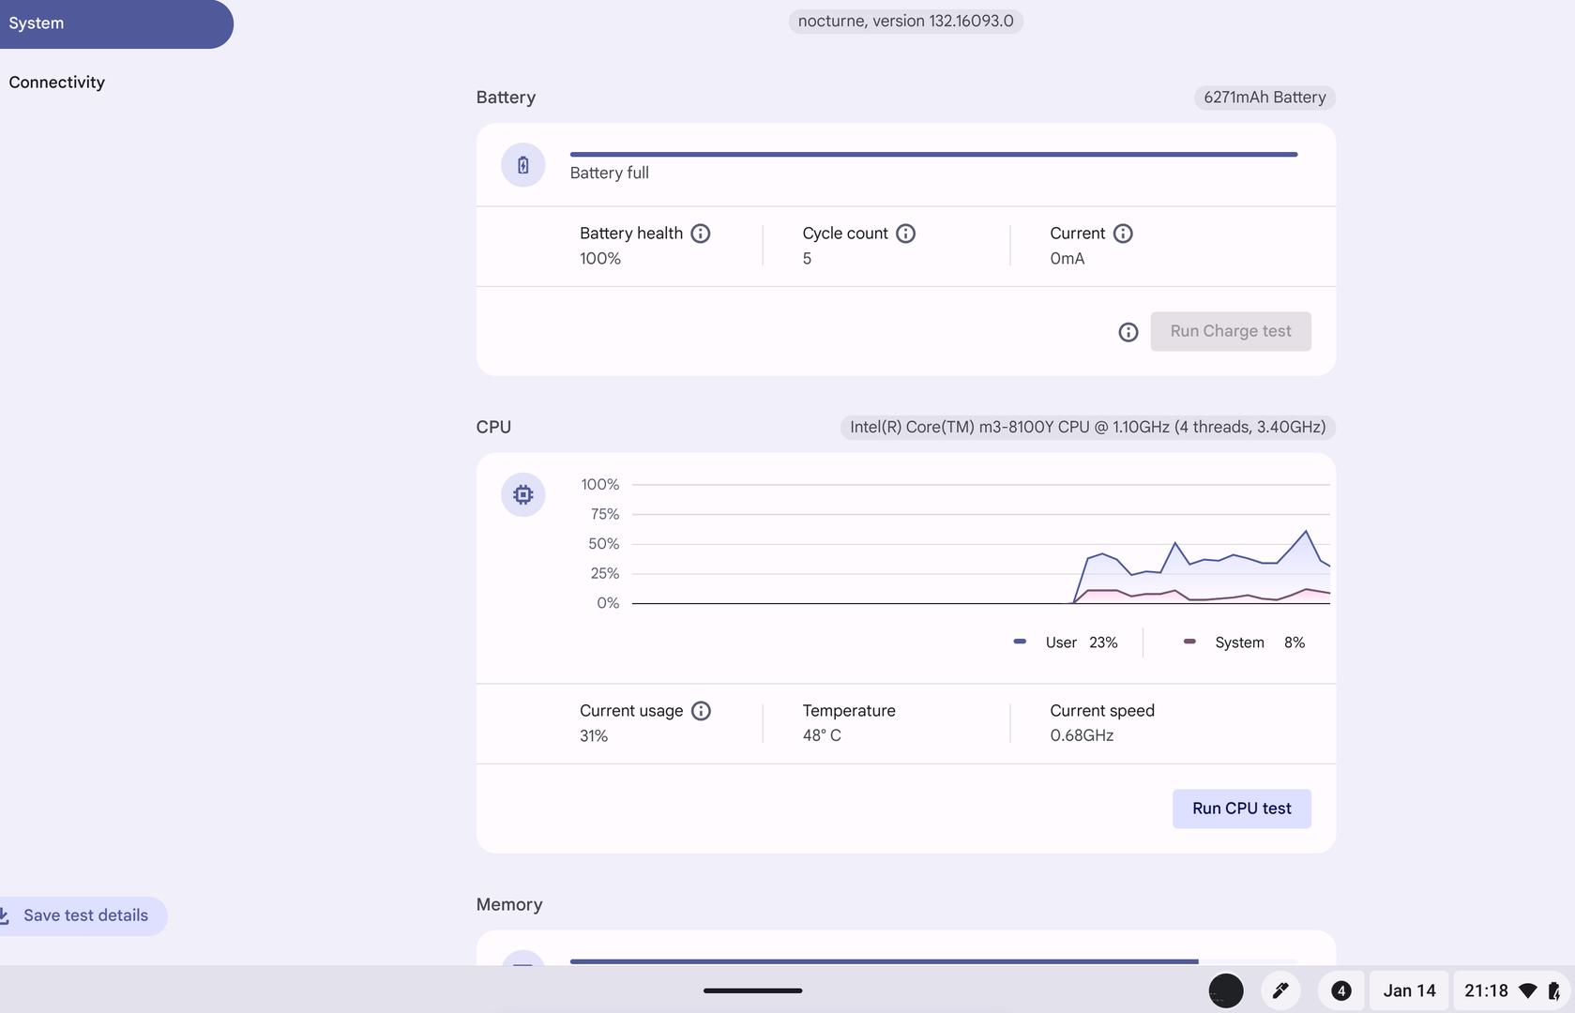The height and width of the screenshot is (1013, 1575).
Task: Click the Battery health info icon
Action: [x=701, y=234]
